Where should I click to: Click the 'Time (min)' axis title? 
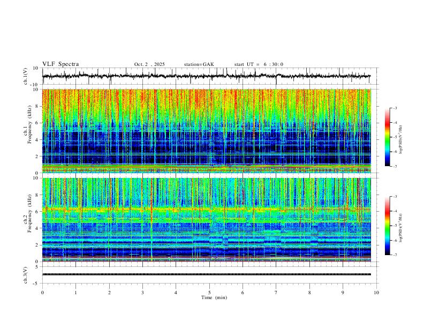[214, 297]
